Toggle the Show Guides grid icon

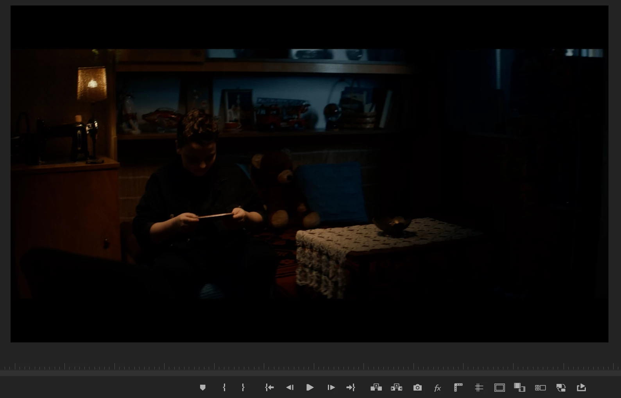pos(479,387)
